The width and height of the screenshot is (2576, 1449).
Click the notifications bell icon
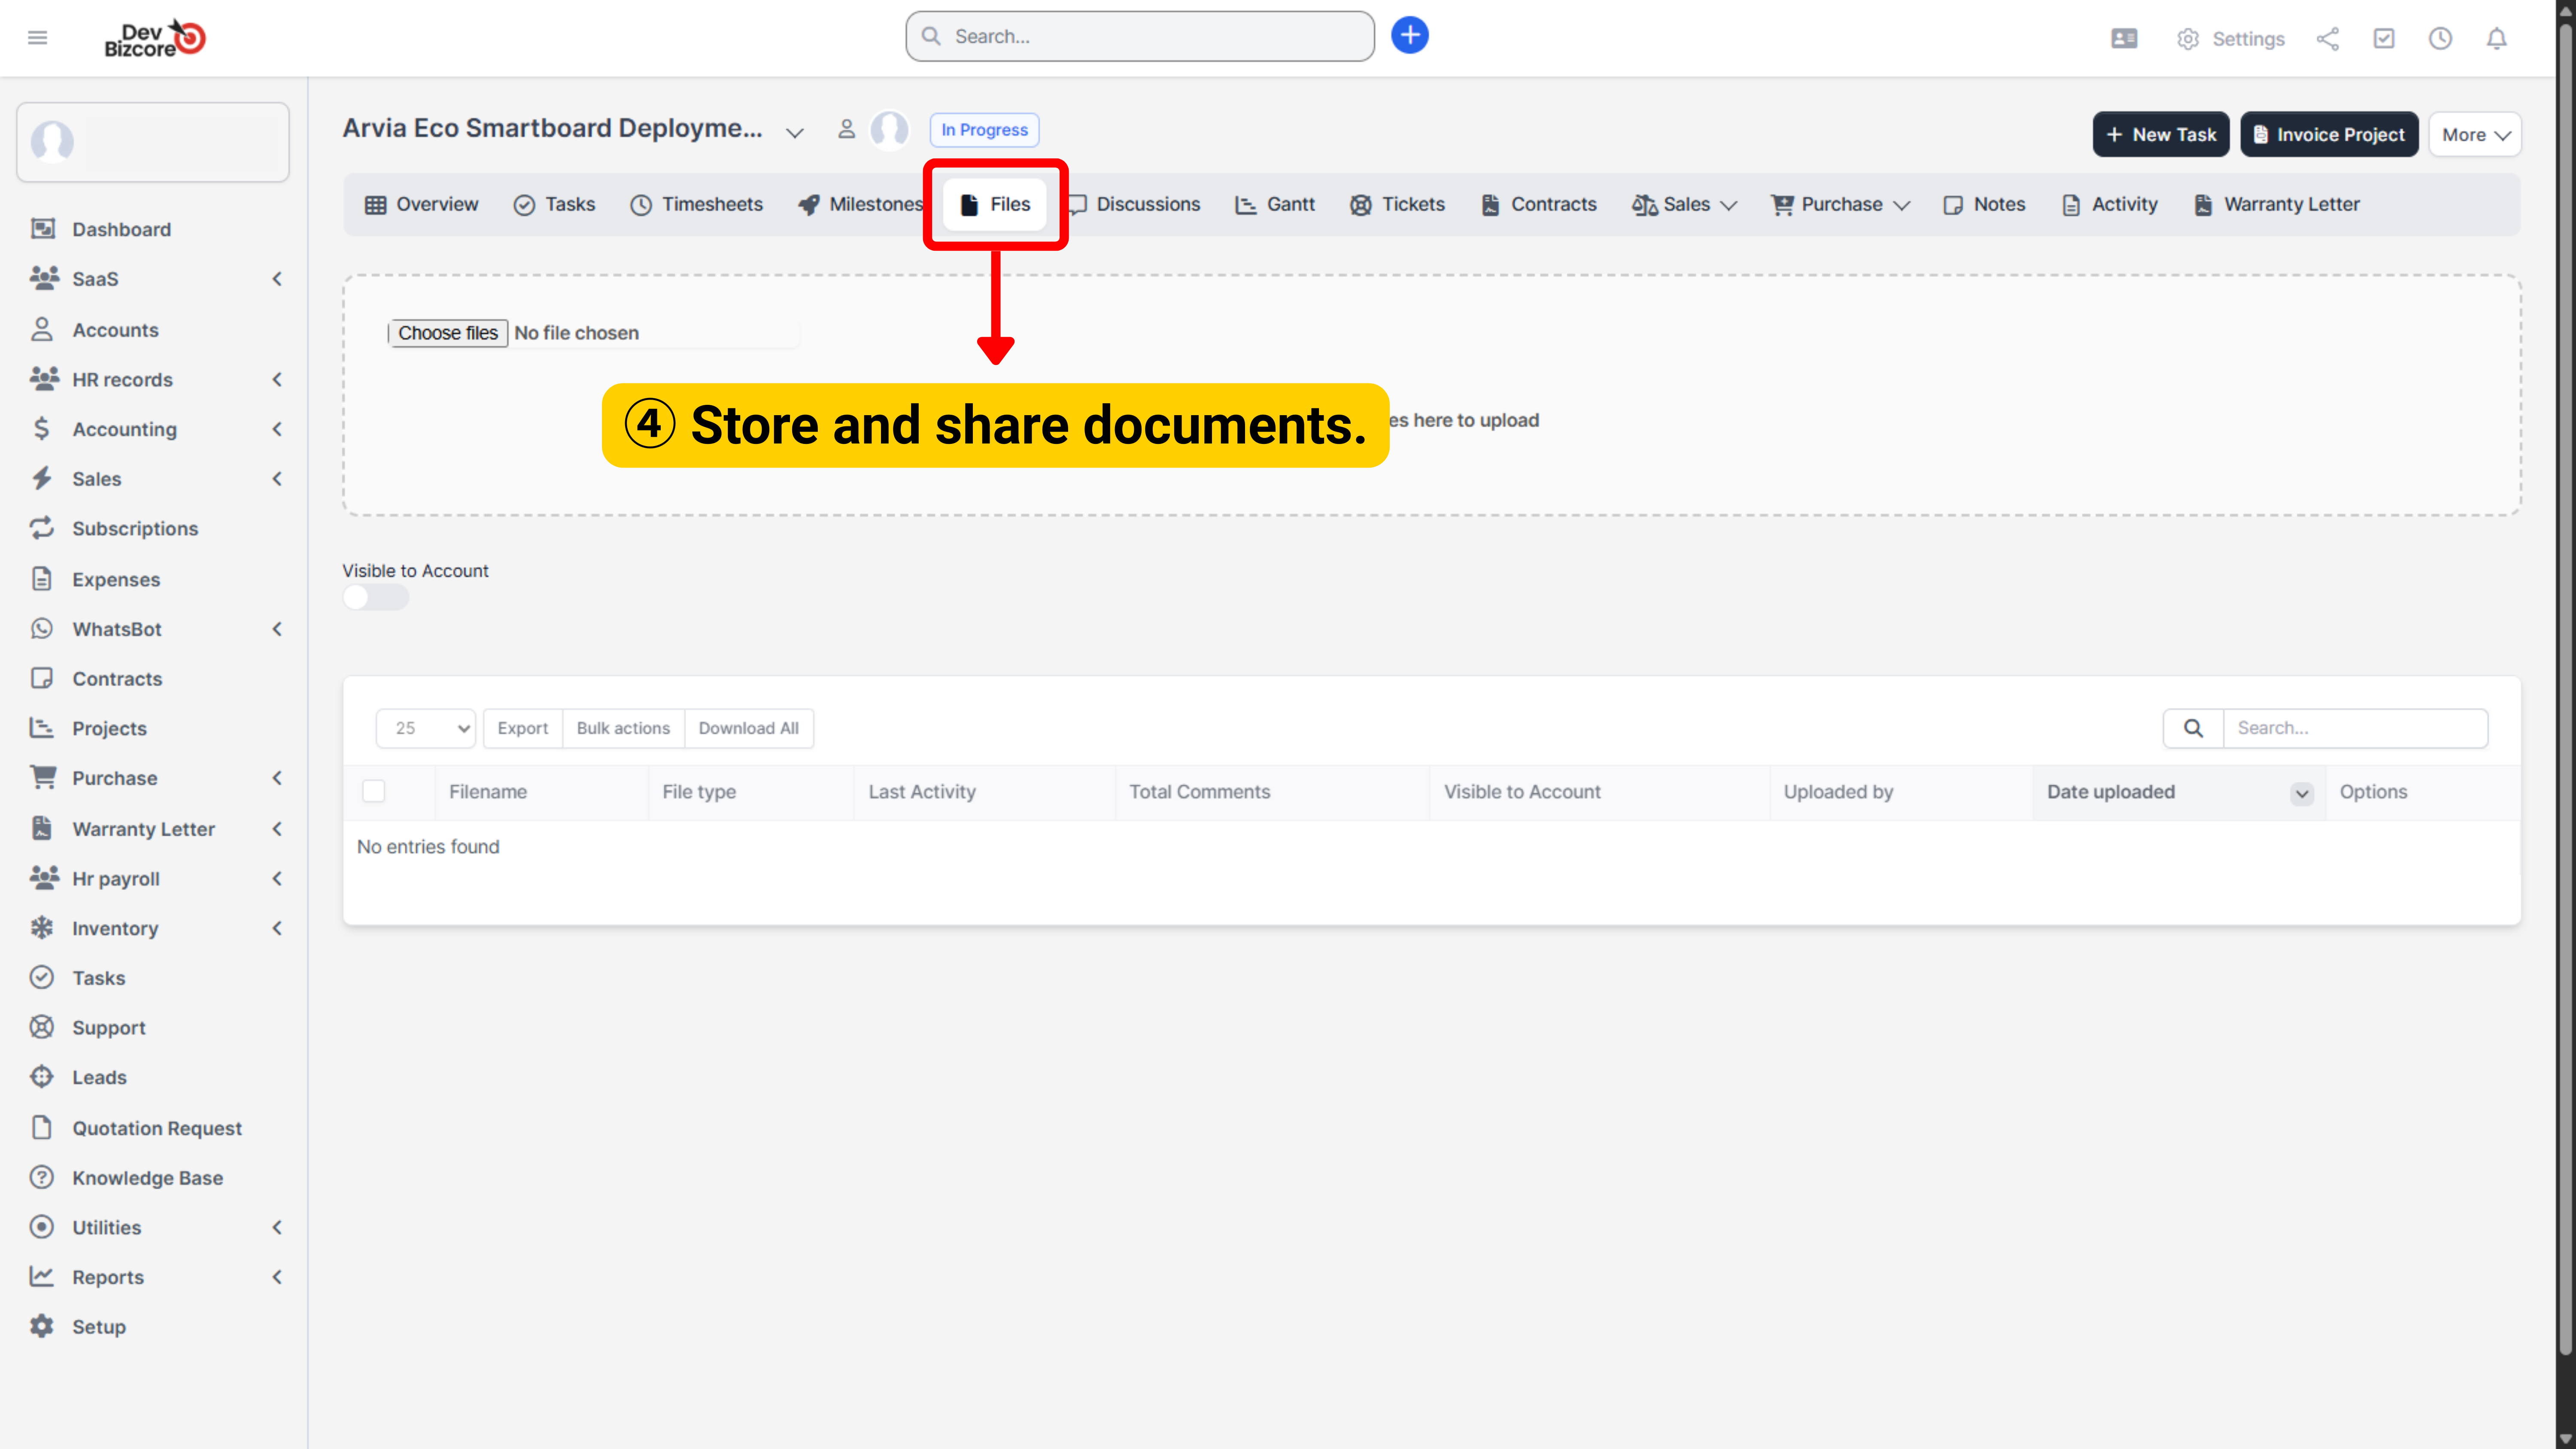pyautogui.click(x=2496, y=38)
